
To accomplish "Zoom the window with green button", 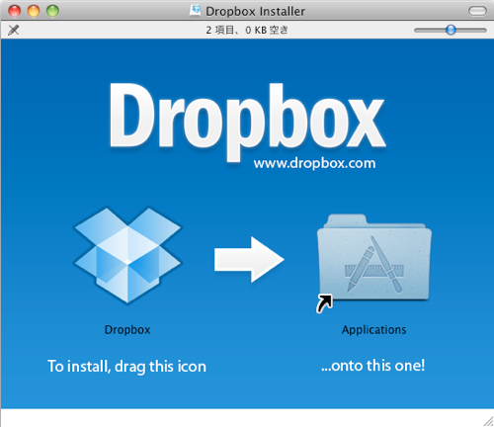I will pos(52,11).
